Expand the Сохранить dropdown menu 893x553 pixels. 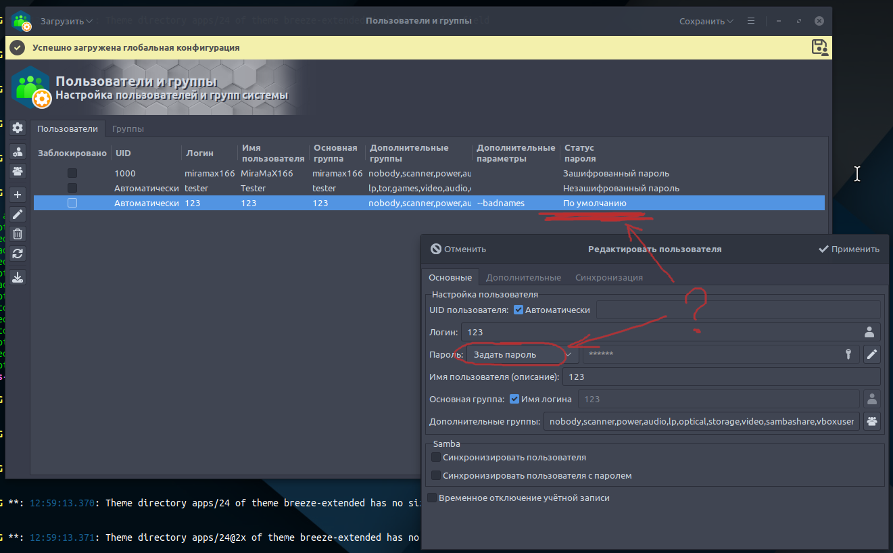(x=706, y=21)
